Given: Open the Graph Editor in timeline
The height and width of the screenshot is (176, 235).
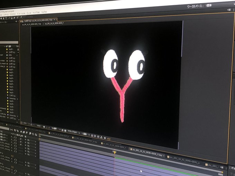Looking at the screenshot, I should click(x=36, y=135).
